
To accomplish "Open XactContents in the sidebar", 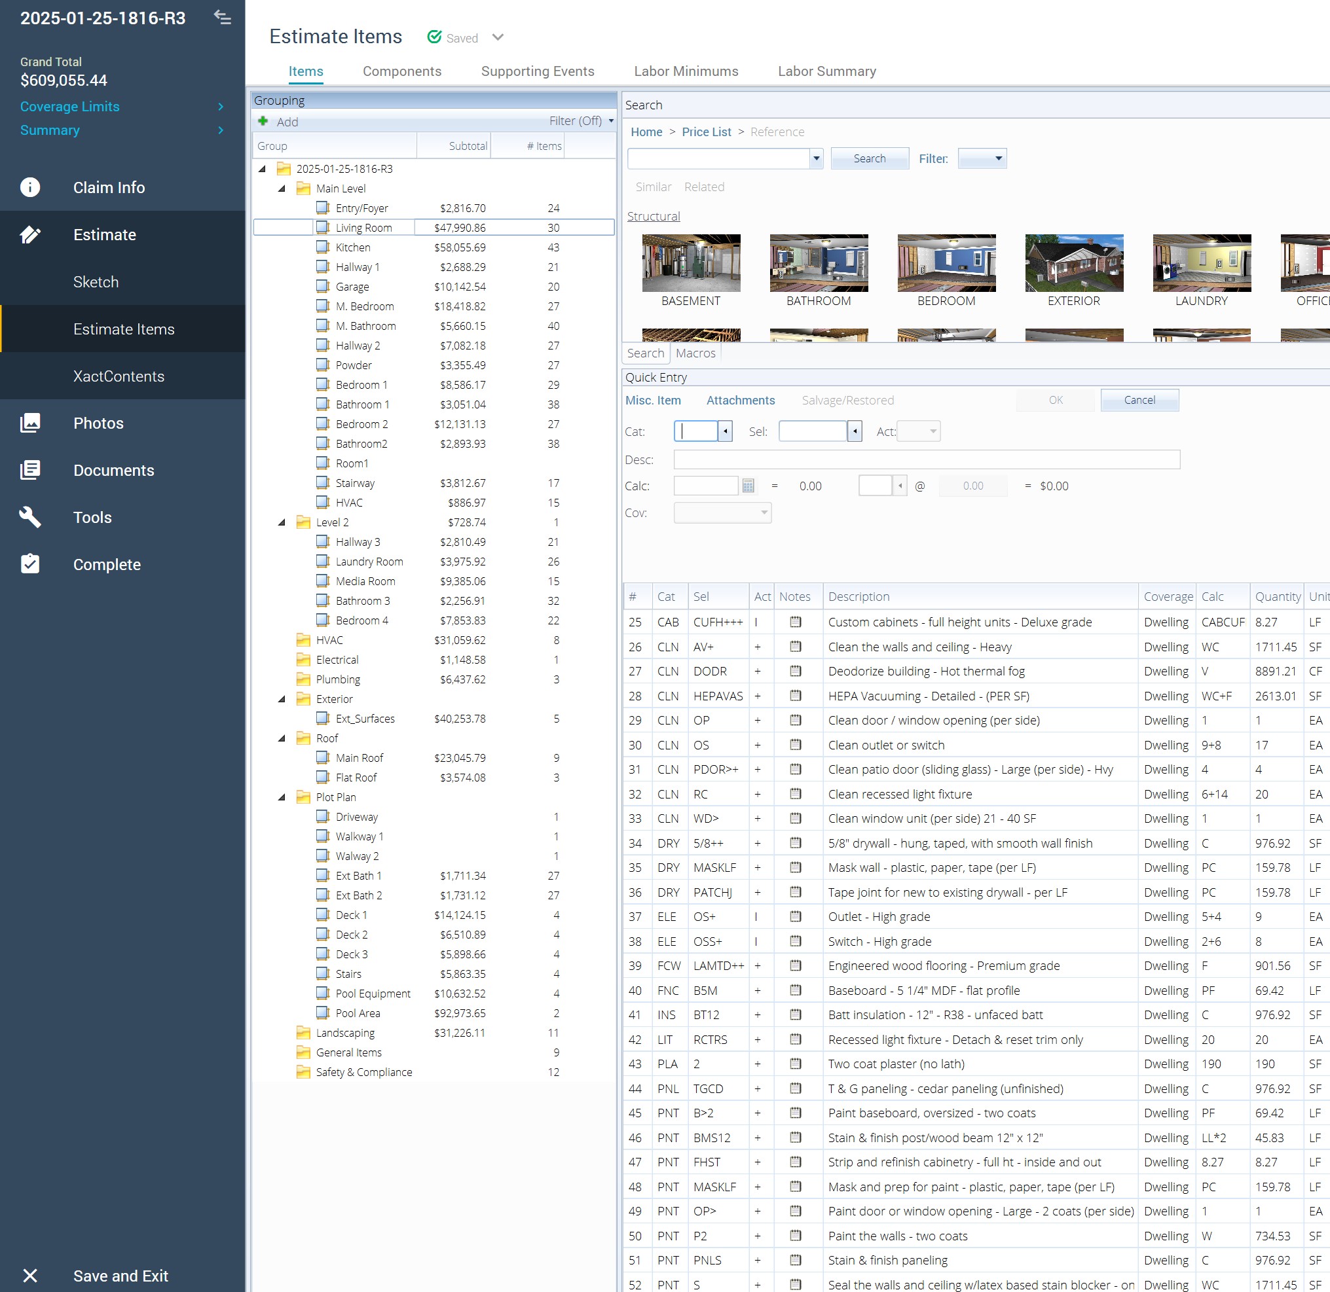I will coord(119,376).
